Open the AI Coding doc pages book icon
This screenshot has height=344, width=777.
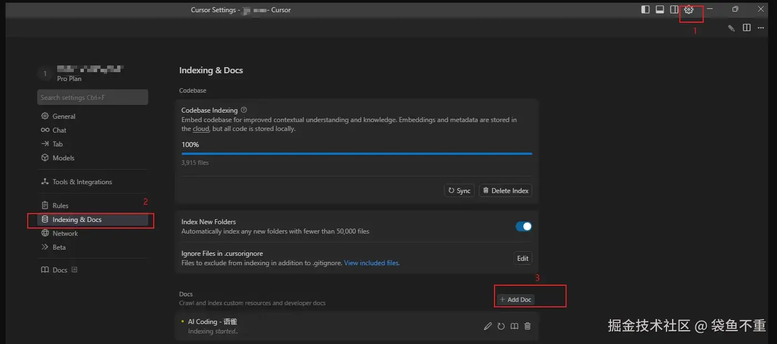(514, 326)
